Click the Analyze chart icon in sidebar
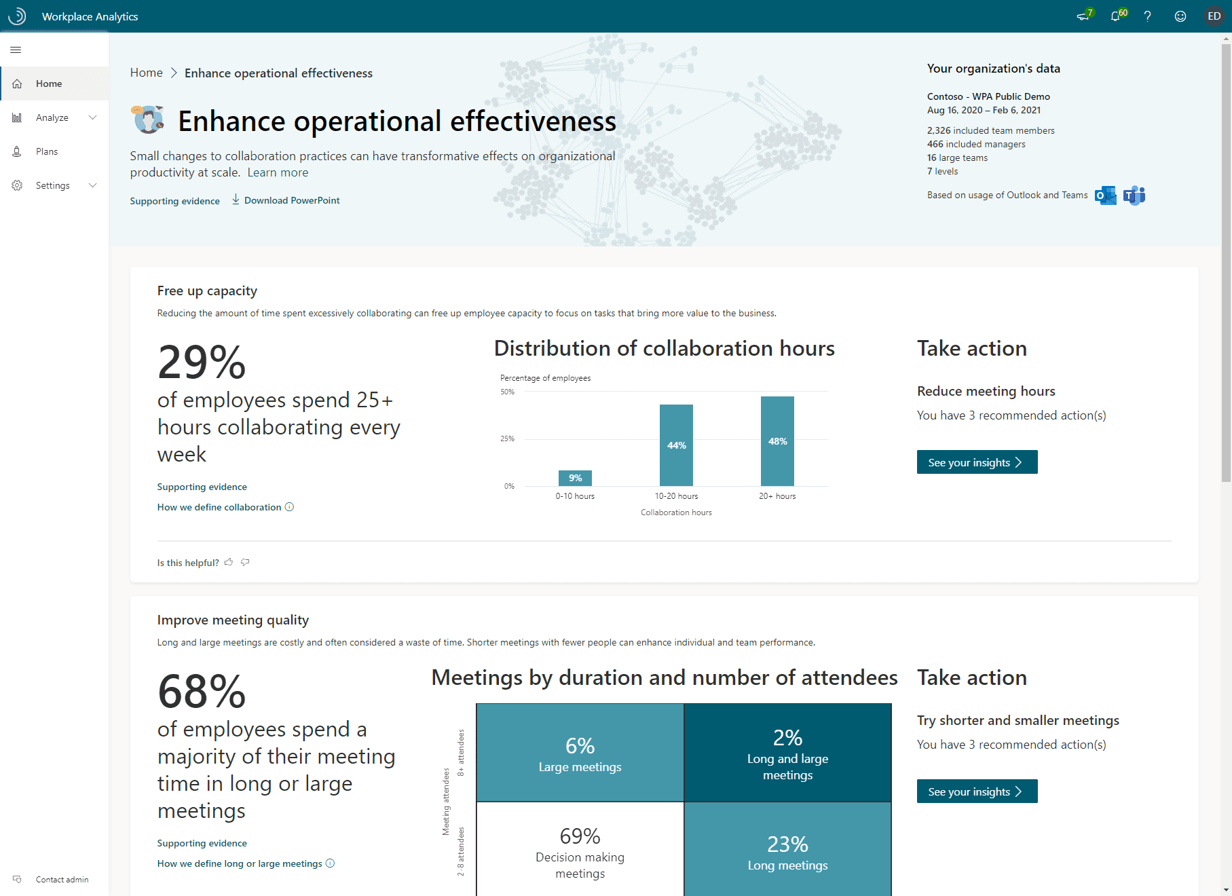 pyautogui.click(x=17, y=117)
